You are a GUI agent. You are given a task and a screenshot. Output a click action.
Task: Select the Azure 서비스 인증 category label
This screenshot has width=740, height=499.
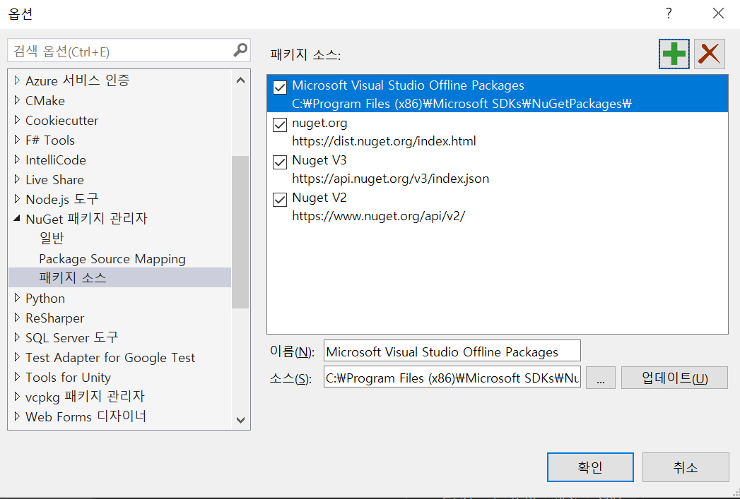[x=78, y=80]
